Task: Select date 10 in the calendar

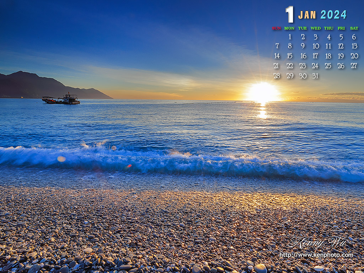Action: pyautogui.click(x=316, y=46)
